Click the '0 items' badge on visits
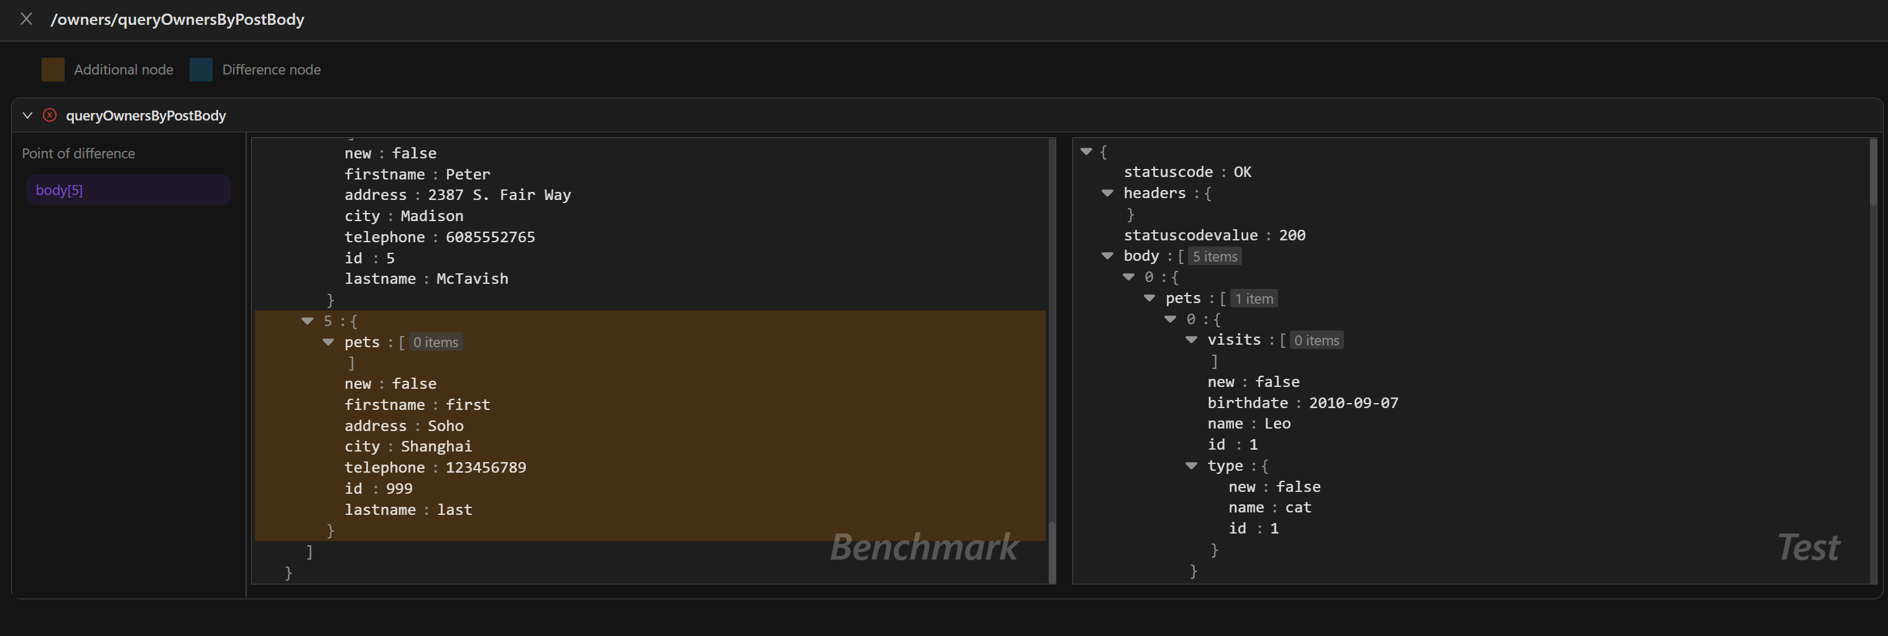 click(x=1316, y=340)
